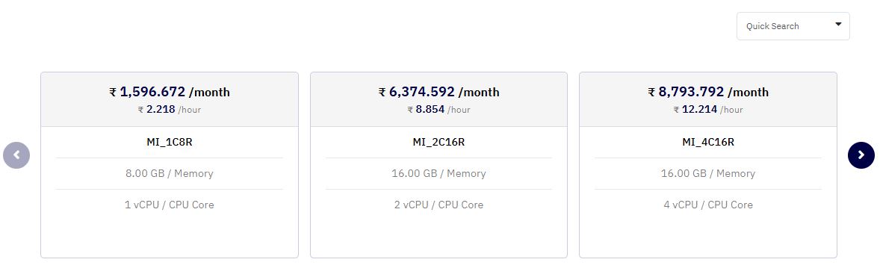
Task: Click the MI_2C16R plan name
Action: 439,143
